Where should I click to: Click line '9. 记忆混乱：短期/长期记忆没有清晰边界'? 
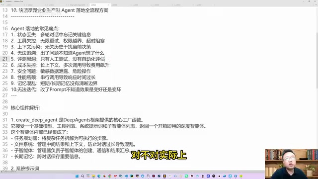coord(54,84)
